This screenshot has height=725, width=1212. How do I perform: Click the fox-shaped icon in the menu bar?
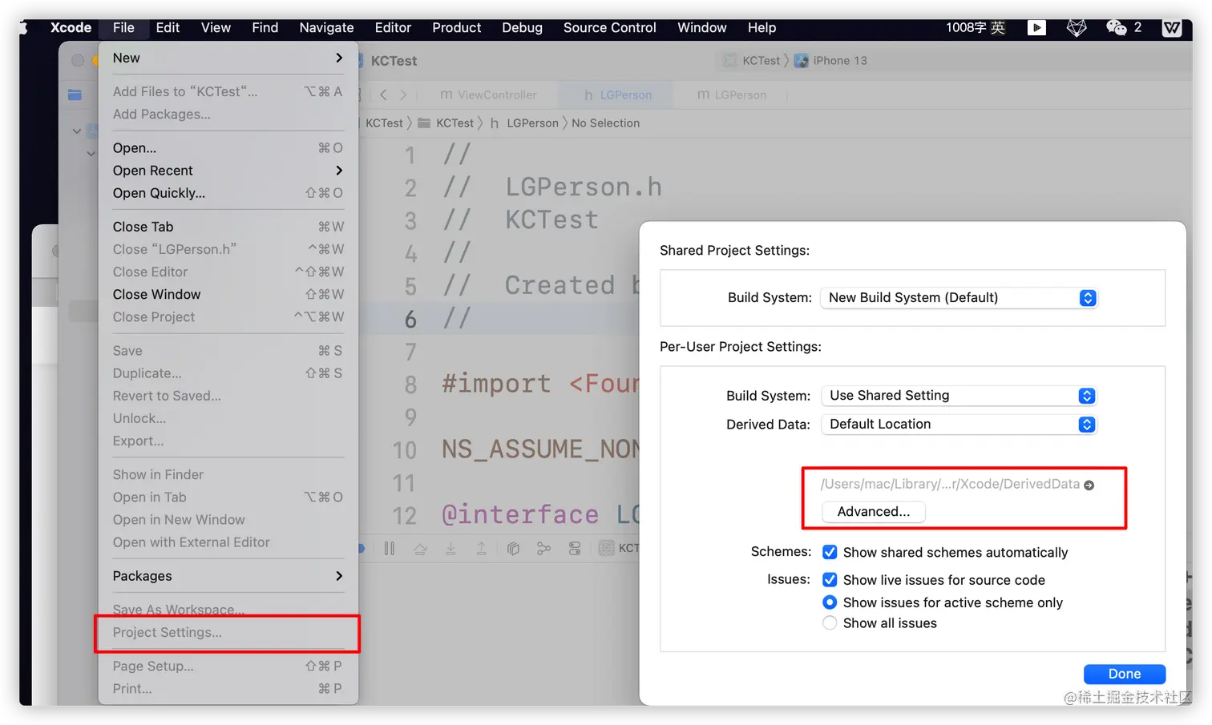click(1077, 27)
